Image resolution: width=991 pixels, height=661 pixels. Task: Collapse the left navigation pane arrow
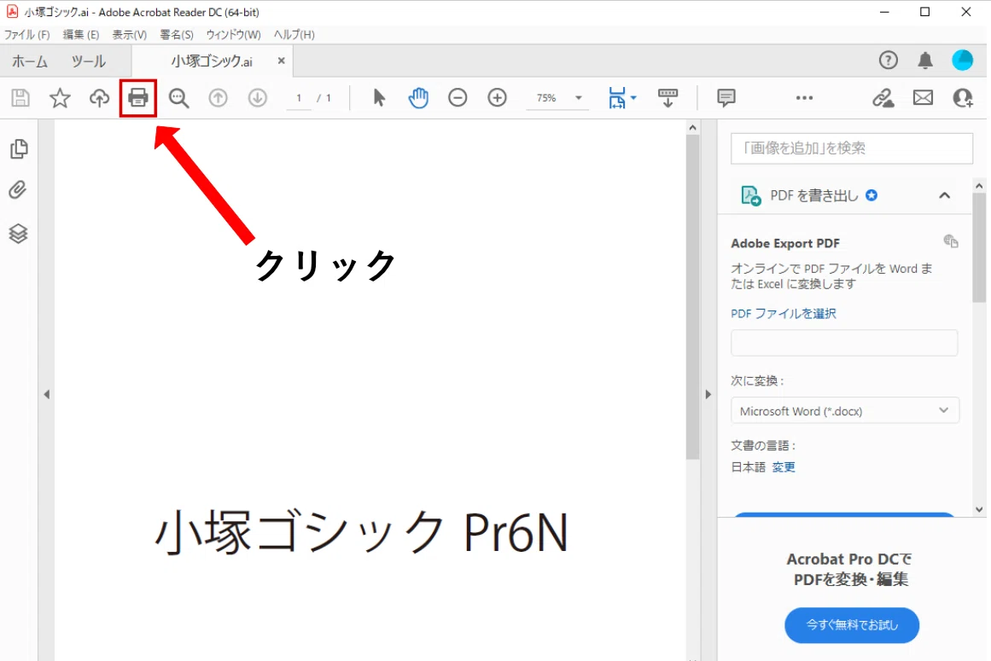tap(47, 395)
